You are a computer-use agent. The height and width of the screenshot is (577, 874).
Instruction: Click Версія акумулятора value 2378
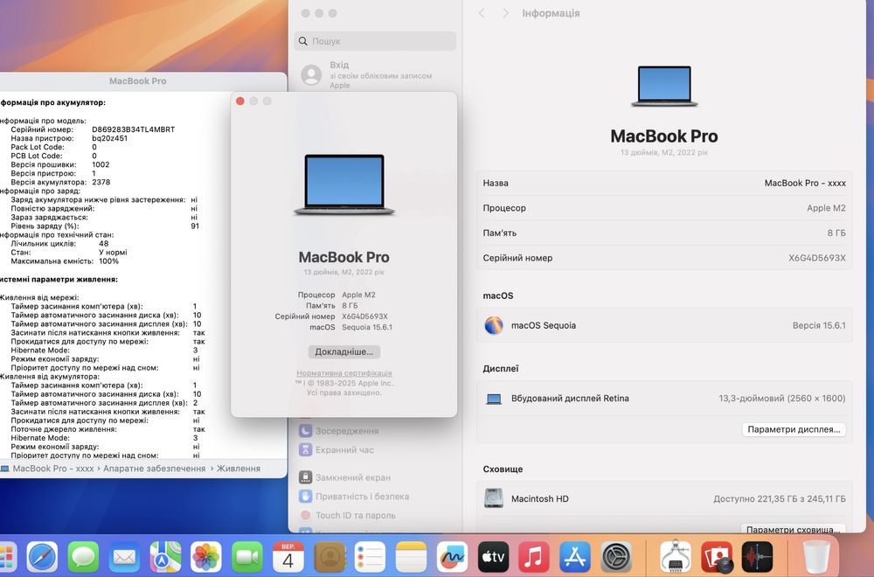click(101, 182)
